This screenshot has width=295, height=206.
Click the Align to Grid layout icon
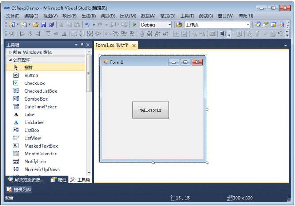(x=12, y=34)
